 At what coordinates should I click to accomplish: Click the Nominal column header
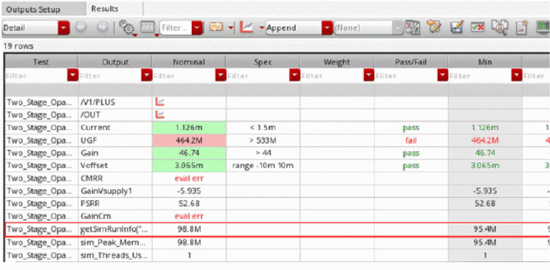point(188,62)
